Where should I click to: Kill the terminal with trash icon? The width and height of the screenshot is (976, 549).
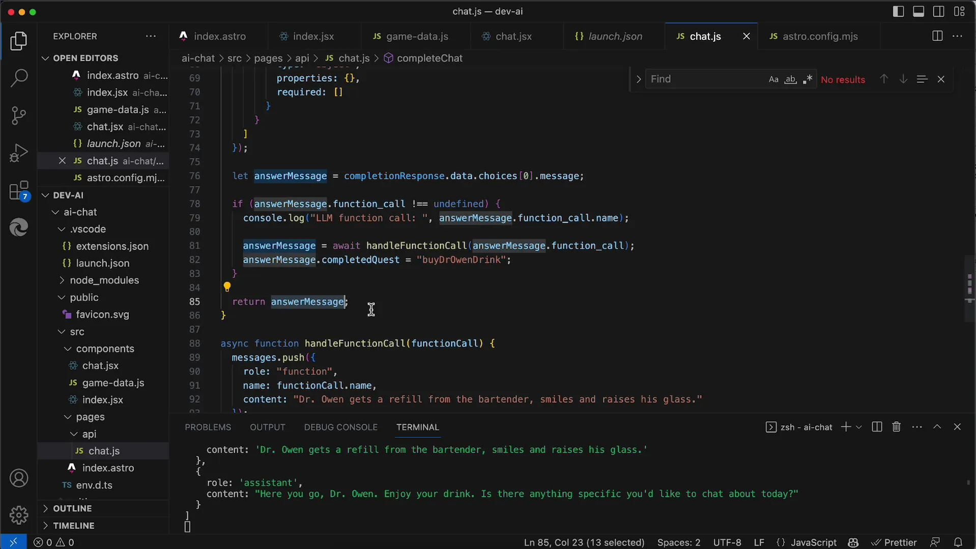896,427
